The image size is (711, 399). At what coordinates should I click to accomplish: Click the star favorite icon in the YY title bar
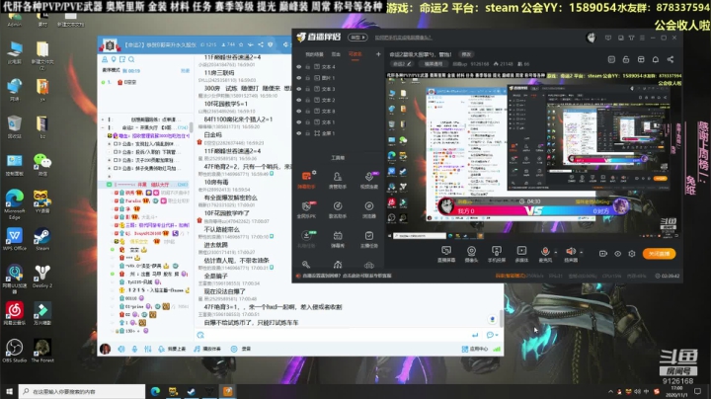point(241,44)
